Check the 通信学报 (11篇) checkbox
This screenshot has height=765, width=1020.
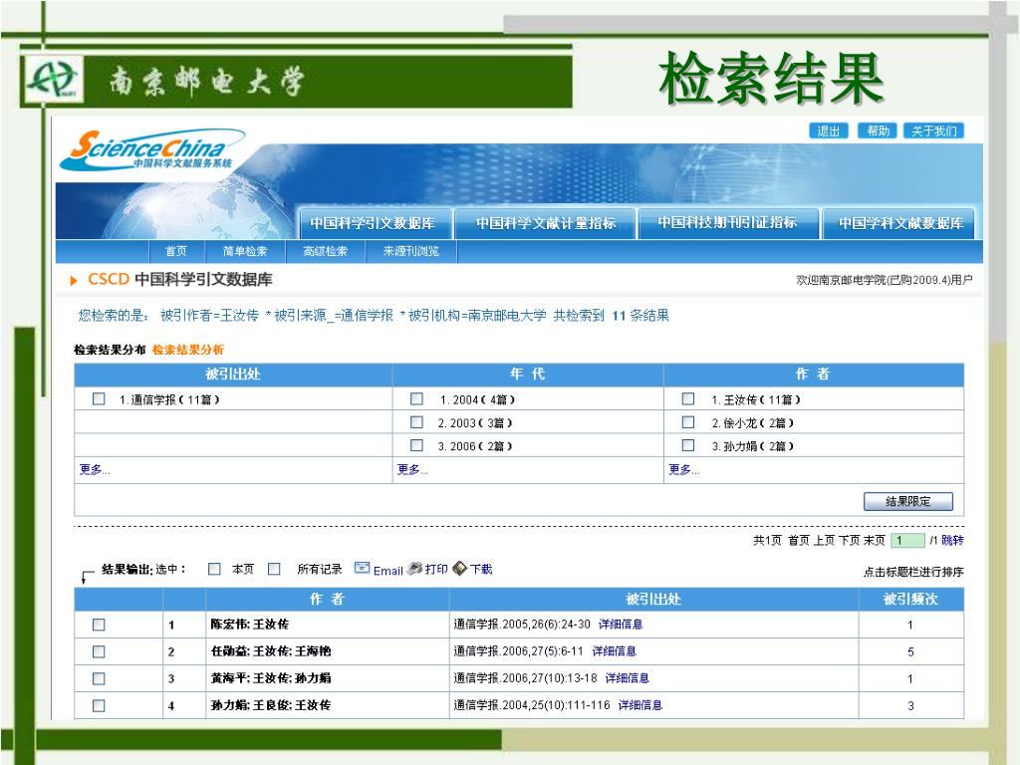coord(99,398)
